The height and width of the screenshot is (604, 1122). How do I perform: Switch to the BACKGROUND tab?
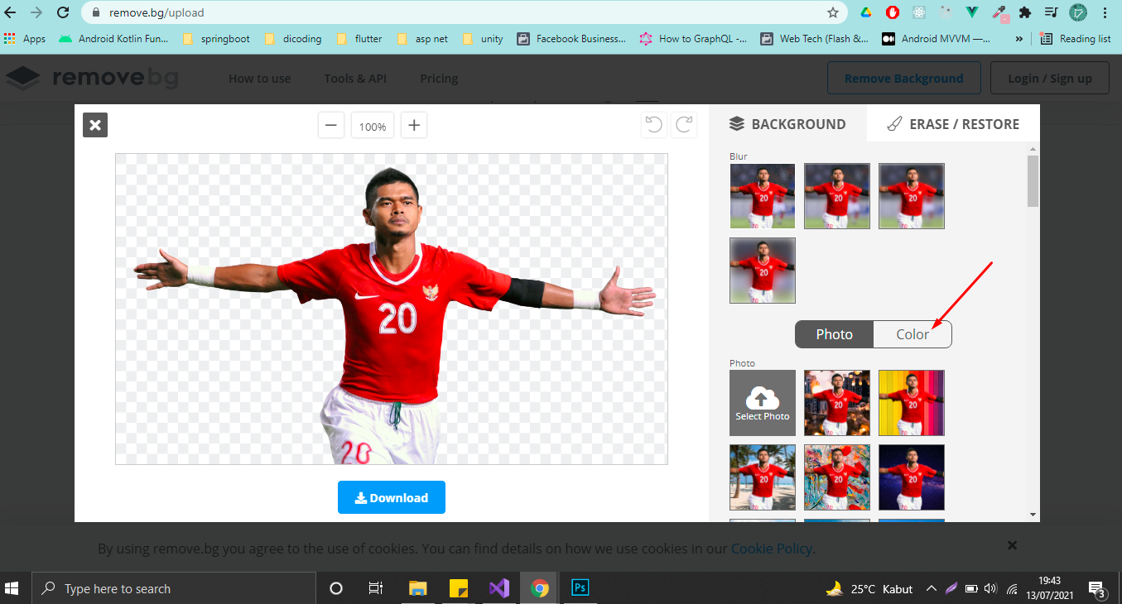click(787, 124)
